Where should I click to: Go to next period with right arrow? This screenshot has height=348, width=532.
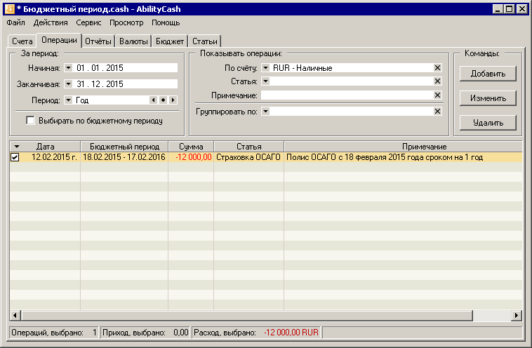[173, 100]
